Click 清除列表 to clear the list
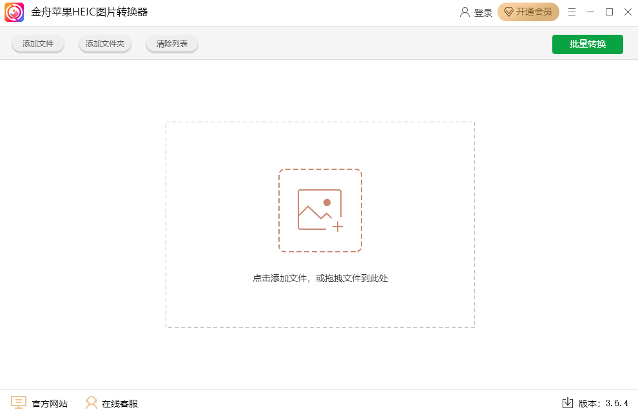Viewport: 638px width, 412px height. (171, 43)
